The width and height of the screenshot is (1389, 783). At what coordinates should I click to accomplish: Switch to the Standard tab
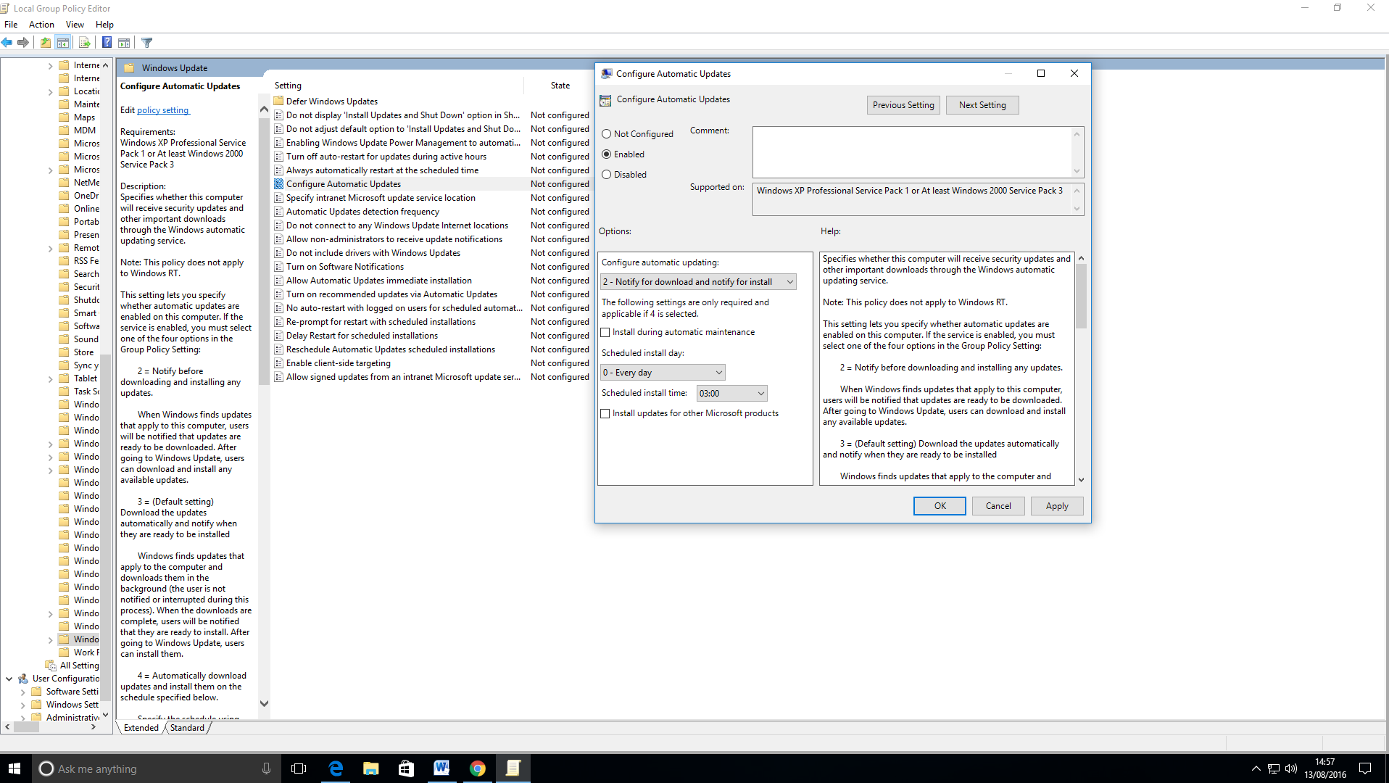click(187, 728)
